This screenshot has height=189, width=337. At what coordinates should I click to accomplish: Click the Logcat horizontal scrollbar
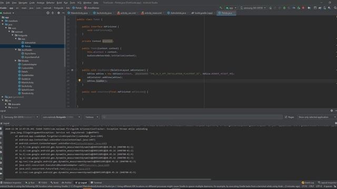tap(107, 179)
